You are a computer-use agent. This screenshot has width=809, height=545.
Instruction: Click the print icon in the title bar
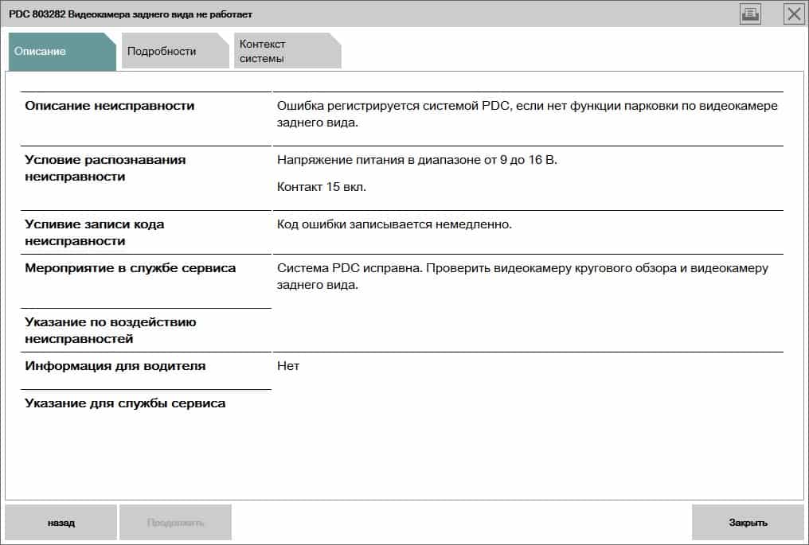pyautogui.click(x=749, y=14)
